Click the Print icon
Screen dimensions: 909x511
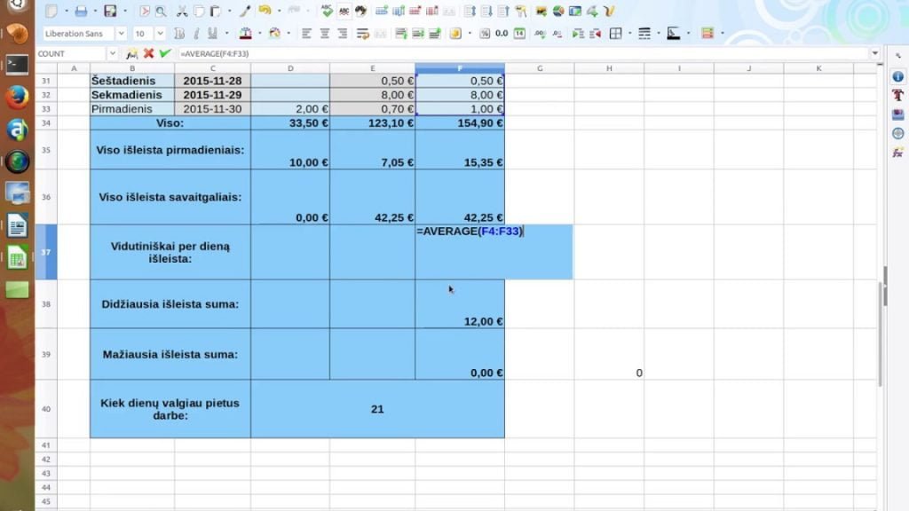81,11
